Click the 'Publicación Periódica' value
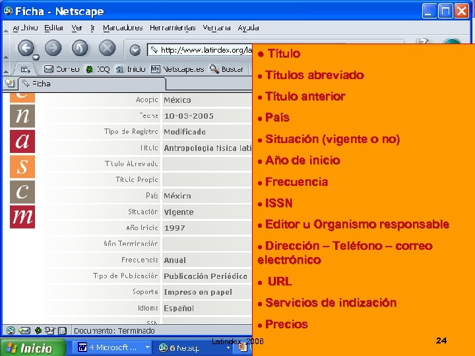Image resolution: width=475 pixels, height=356 pixels. pos(206,276)
